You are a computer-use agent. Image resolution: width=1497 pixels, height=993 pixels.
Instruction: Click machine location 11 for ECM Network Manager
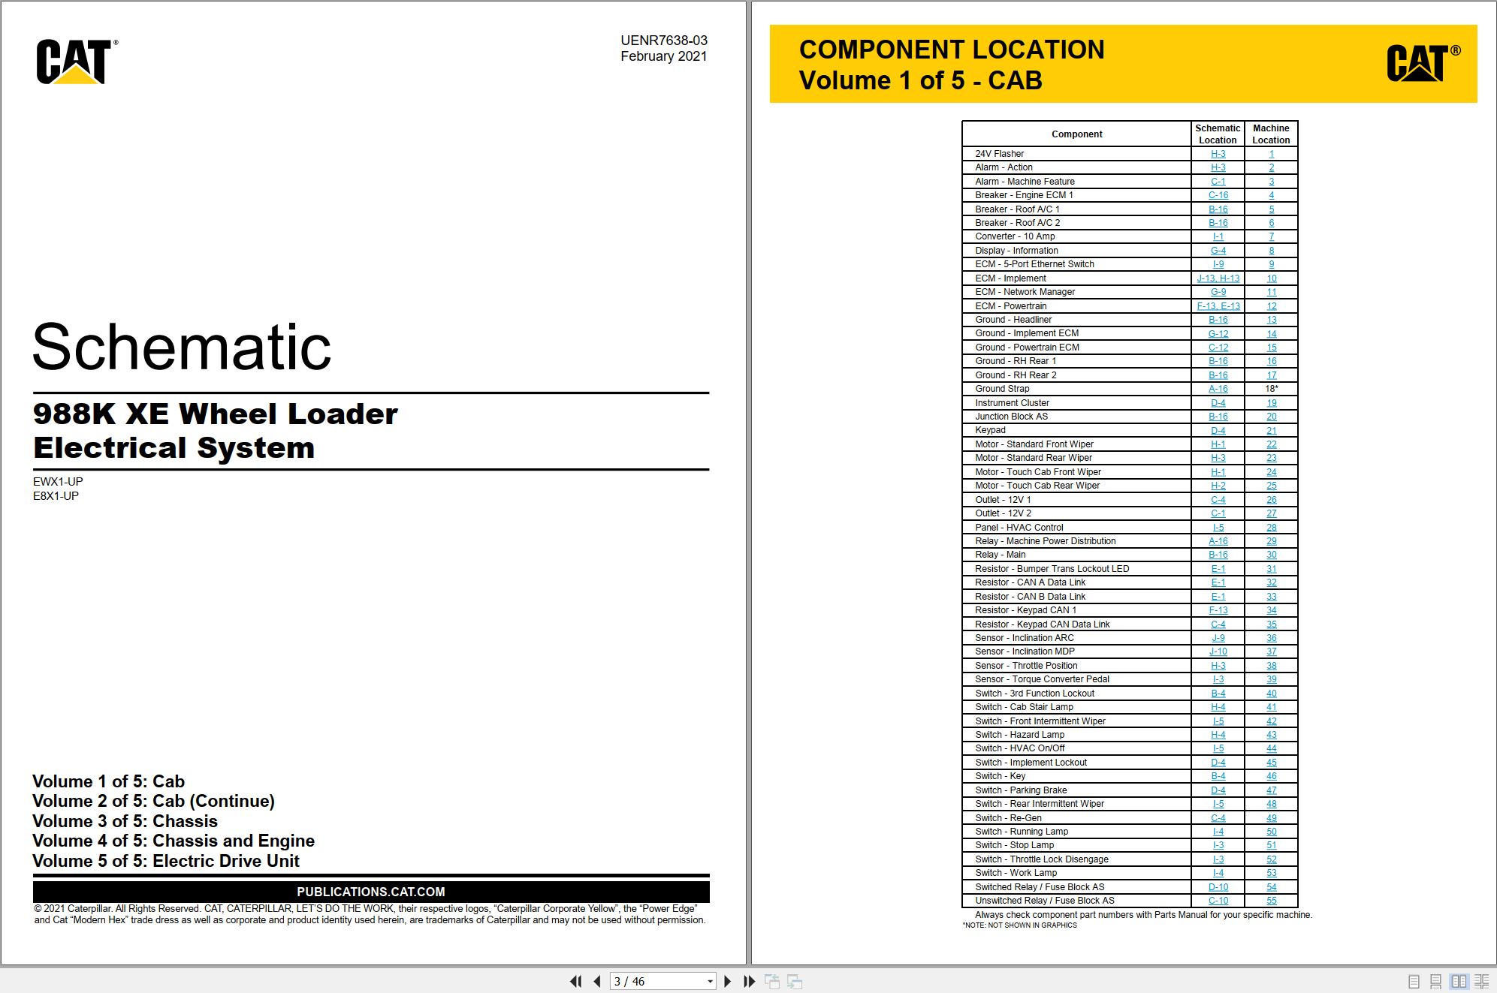coord(1271,292)
